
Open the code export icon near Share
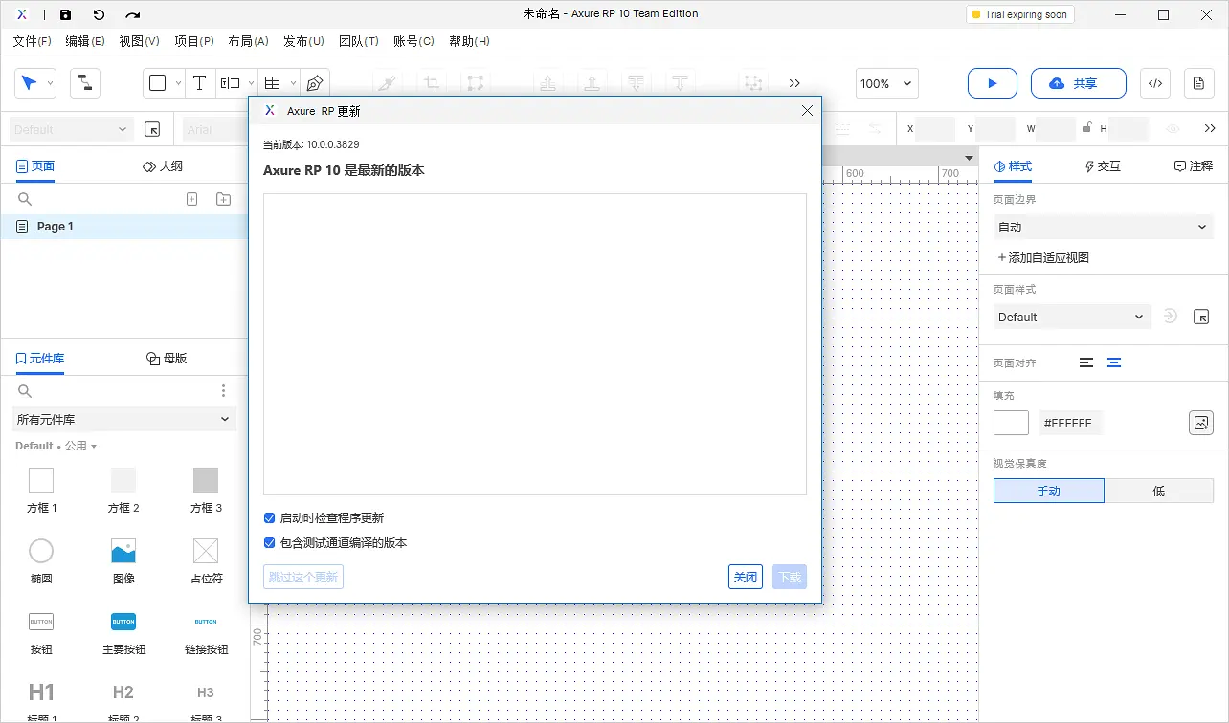pos(1154,83)
